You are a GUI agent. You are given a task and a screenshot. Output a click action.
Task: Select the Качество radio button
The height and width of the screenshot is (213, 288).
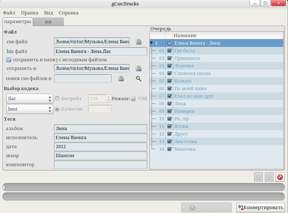[x=57, y=109]
